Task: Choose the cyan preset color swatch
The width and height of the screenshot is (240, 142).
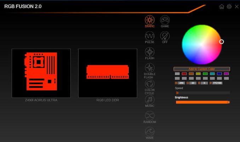Action: pos(212,74)
